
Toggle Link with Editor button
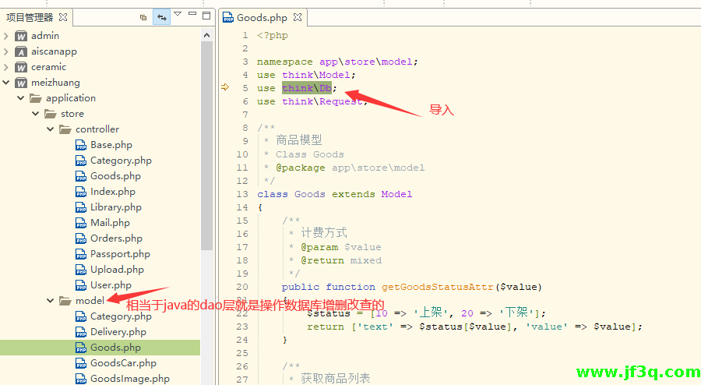[162, 16]
